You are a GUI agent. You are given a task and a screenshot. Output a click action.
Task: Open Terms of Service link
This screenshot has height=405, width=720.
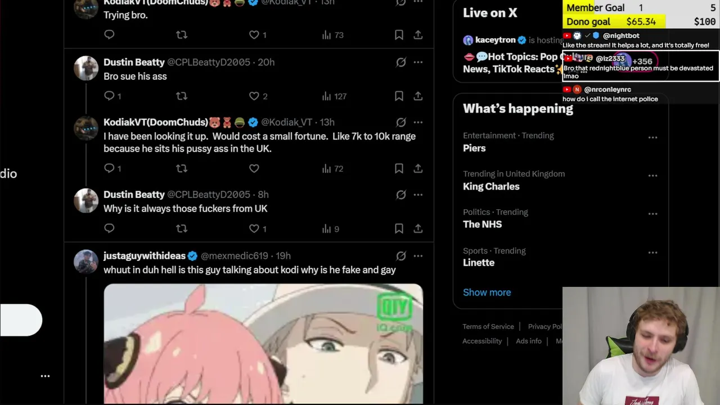click(488, 326)
